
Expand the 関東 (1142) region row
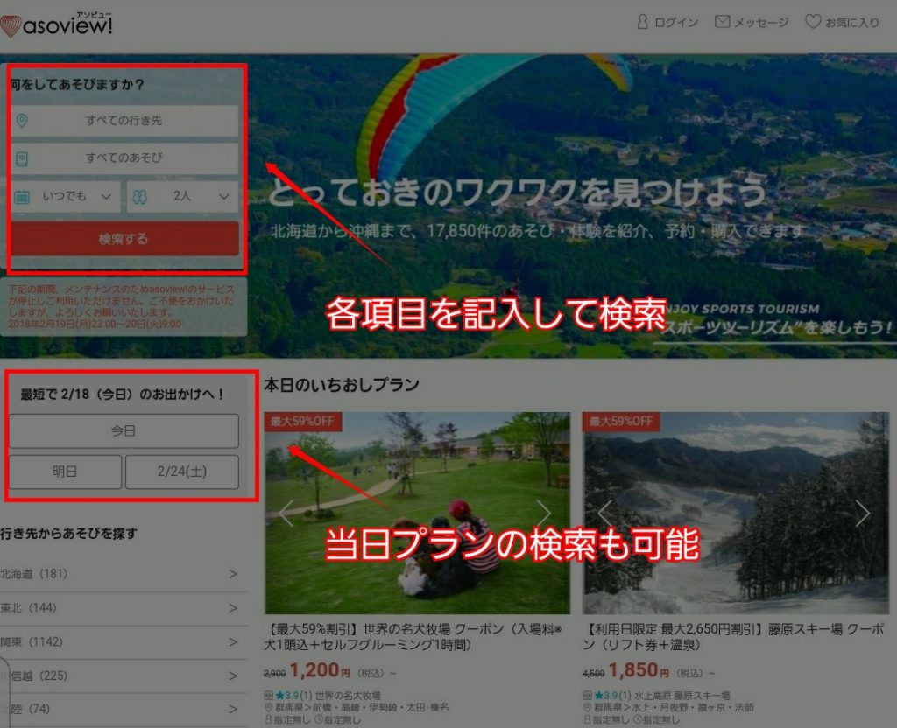[x=124, y=642]
